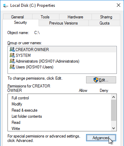Click the Users group icon

(x=12, y=67)
